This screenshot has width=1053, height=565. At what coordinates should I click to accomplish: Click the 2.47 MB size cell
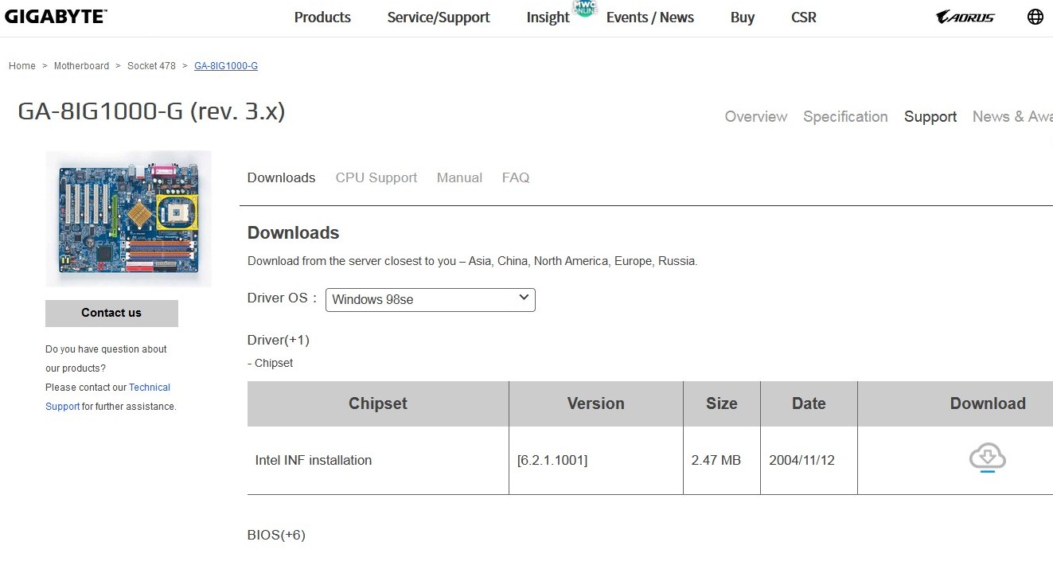[x=716, y=460]
